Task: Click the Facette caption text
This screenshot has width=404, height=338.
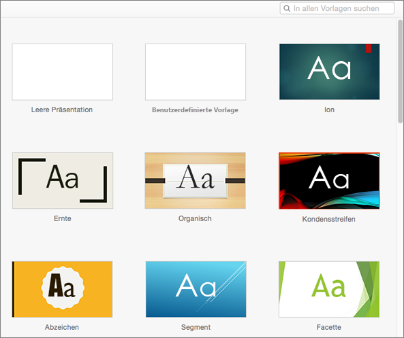Action: pos(329,327)
